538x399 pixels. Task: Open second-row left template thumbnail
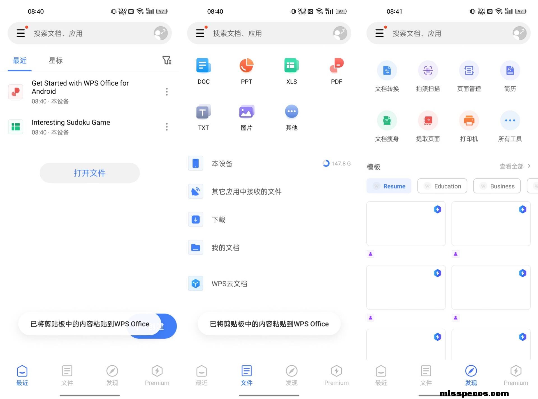(406, 287)
